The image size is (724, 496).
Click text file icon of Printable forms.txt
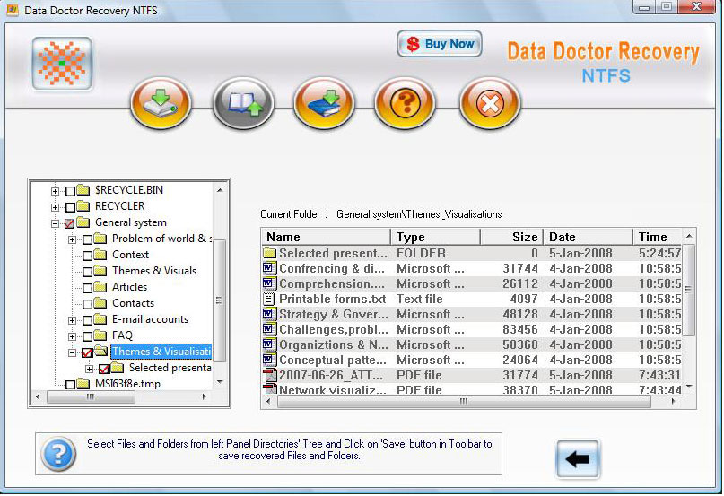[269, 299]
